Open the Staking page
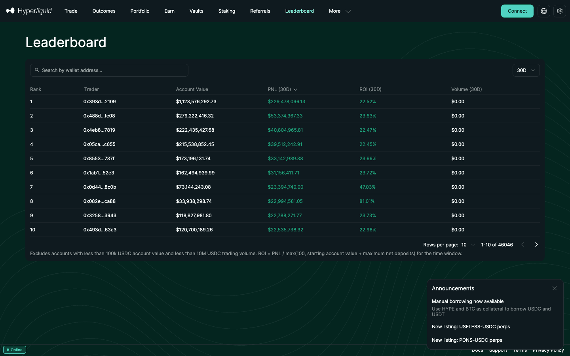The height and width of the screenshot is (356, 570). tap(227, 11)
